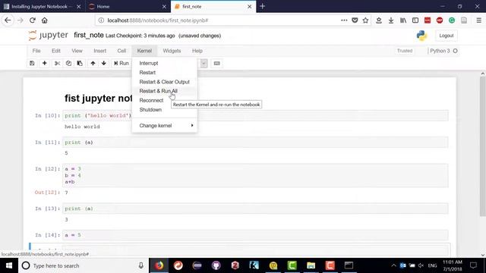
Task: Choose Restart & Clear Output
Action: (x=164, y=82)
